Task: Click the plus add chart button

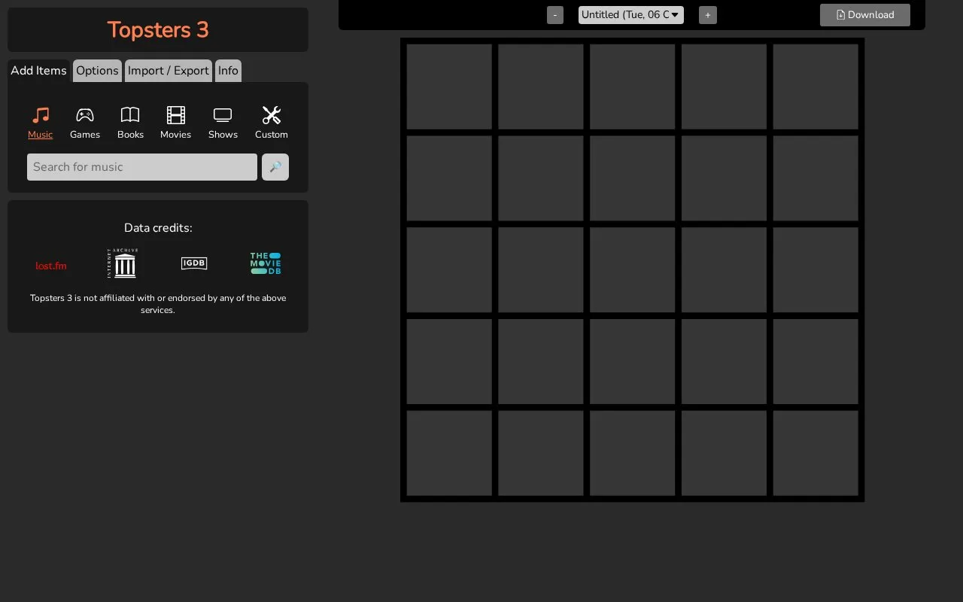Action: [708, 15]
